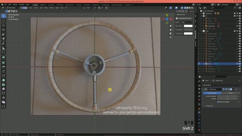242x136 pixels.
Task: Select the Add Cube tool
Action: click(3, 53)
